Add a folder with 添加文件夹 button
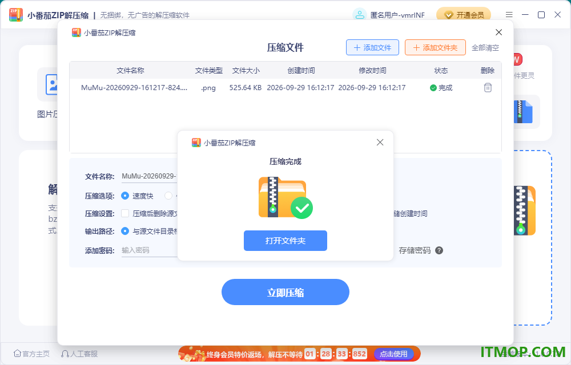 pos(435,48)
